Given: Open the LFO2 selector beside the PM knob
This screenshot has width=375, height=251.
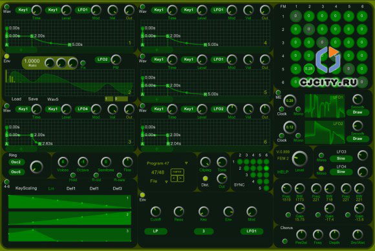Looking at the screenshot, I should pyautogui.click(x=102, y=59).
